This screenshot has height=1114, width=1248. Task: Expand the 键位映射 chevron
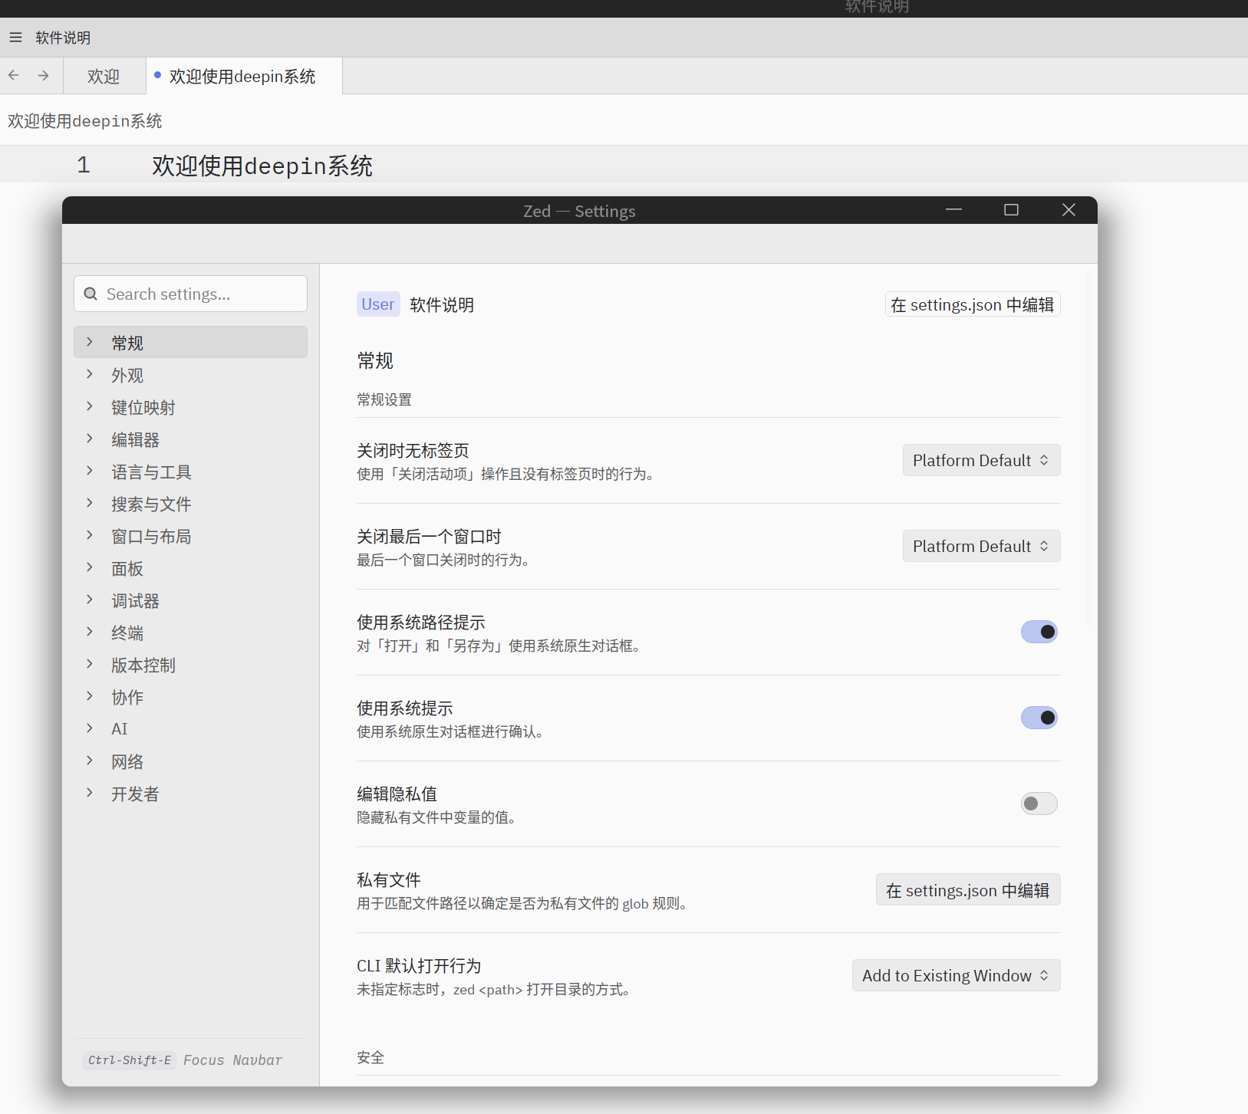[90, 406]
